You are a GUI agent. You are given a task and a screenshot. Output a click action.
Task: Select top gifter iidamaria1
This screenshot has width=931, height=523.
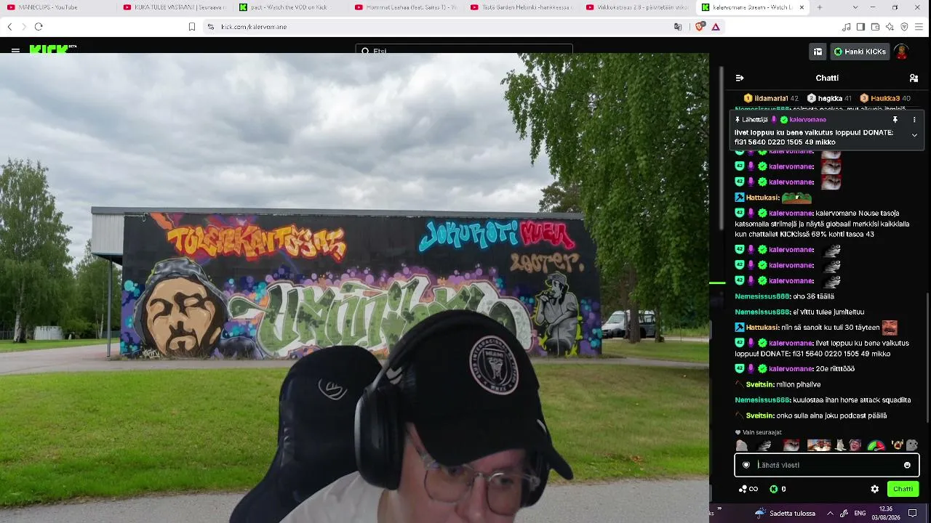pyautogui.click(x=770, y=98)
